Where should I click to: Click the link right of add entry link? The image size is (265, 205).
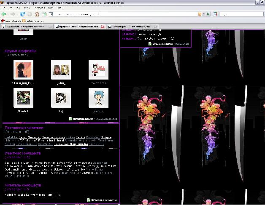pyautogui.click(x=182, y=44)
